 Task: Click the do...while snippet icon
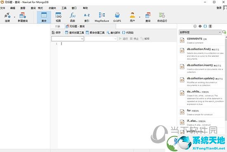coord(182,93)
